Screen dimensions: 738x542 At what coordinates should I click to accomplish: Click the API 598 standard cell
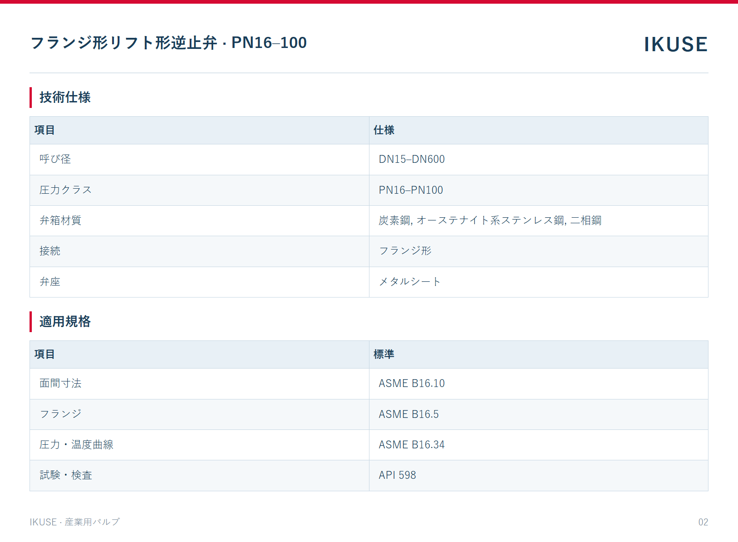[x=539, y=476]
